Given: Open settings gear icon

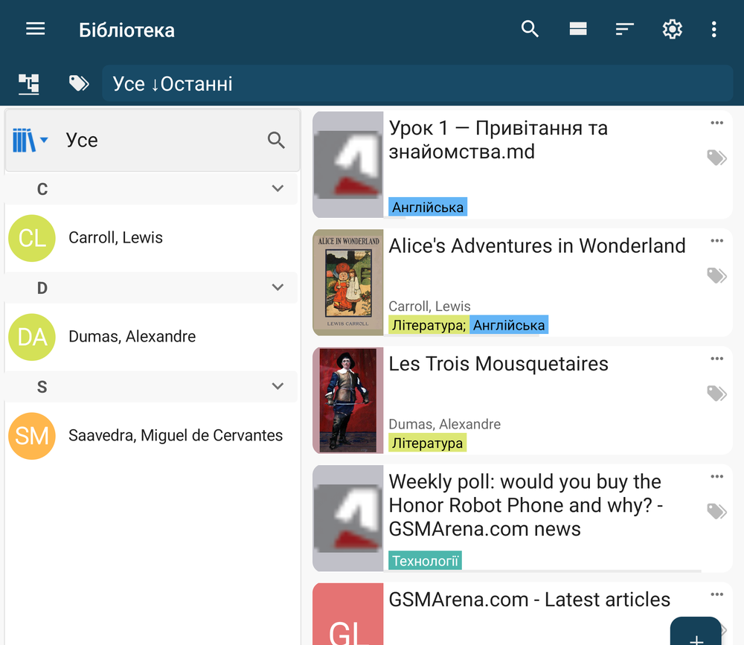Looking at the screenshot, I should 672,30.
